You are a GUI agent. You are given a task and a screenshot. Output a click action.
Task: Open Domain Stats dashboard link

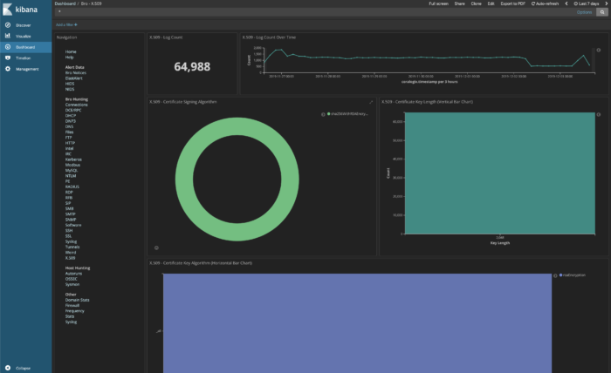pyautogui.click(x=77, y=300)
